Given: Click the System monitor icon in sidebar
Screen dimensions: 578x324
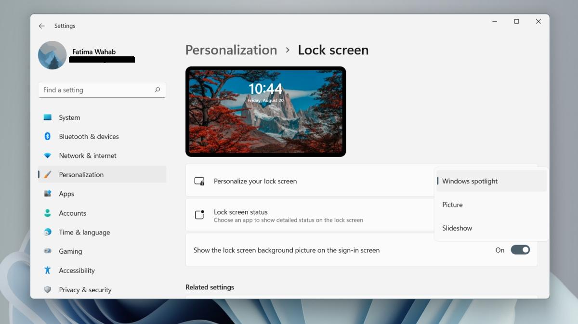Looking at the screenshot, I should (47, 117).
